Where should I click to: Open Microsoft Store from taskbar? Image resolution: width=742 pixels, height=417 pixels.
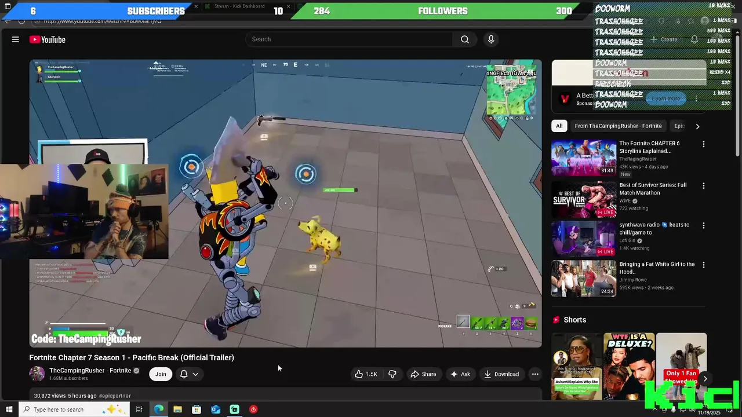tap(197, 409)
